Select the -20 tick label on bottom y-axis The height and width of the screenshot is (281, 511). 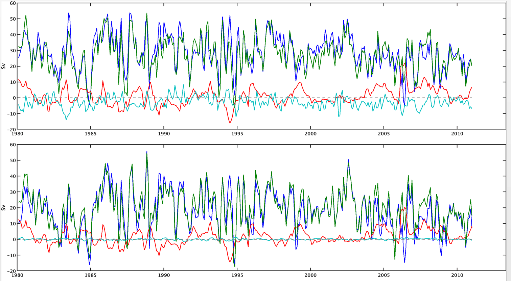(11, 271)
